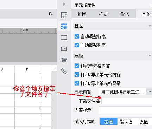This screenshot has height=129, width=152.
Task: Collapse the 高级 section
Action: (150, 55)
